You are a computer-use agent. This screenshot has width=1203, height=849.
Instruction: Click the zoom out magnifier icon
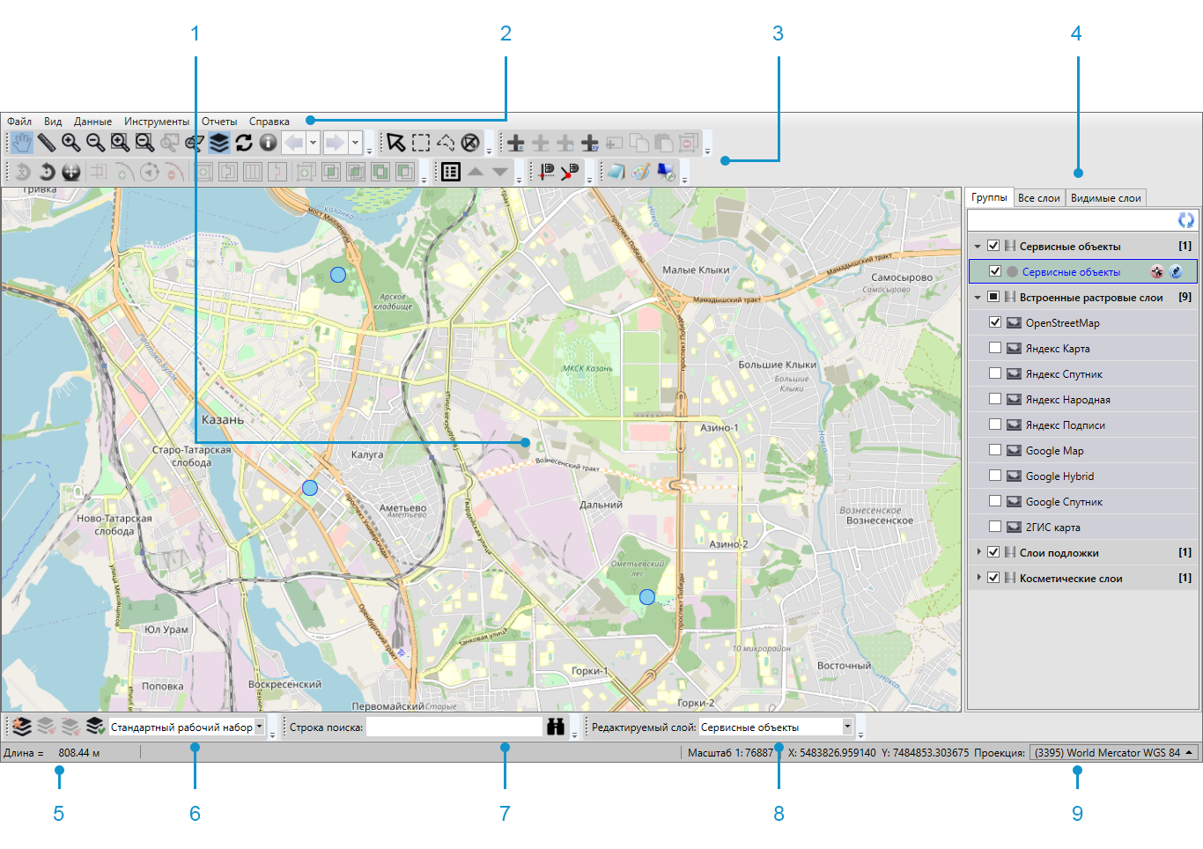(95, 143)
